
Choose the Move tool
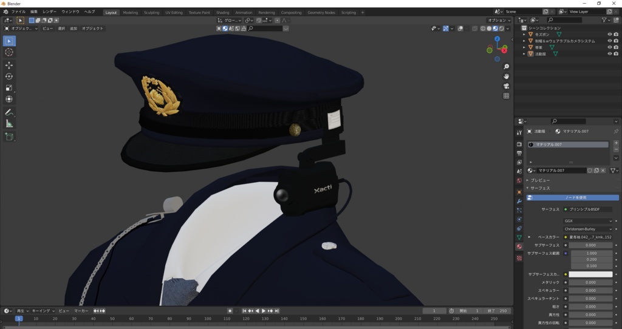tap(9, 65)
